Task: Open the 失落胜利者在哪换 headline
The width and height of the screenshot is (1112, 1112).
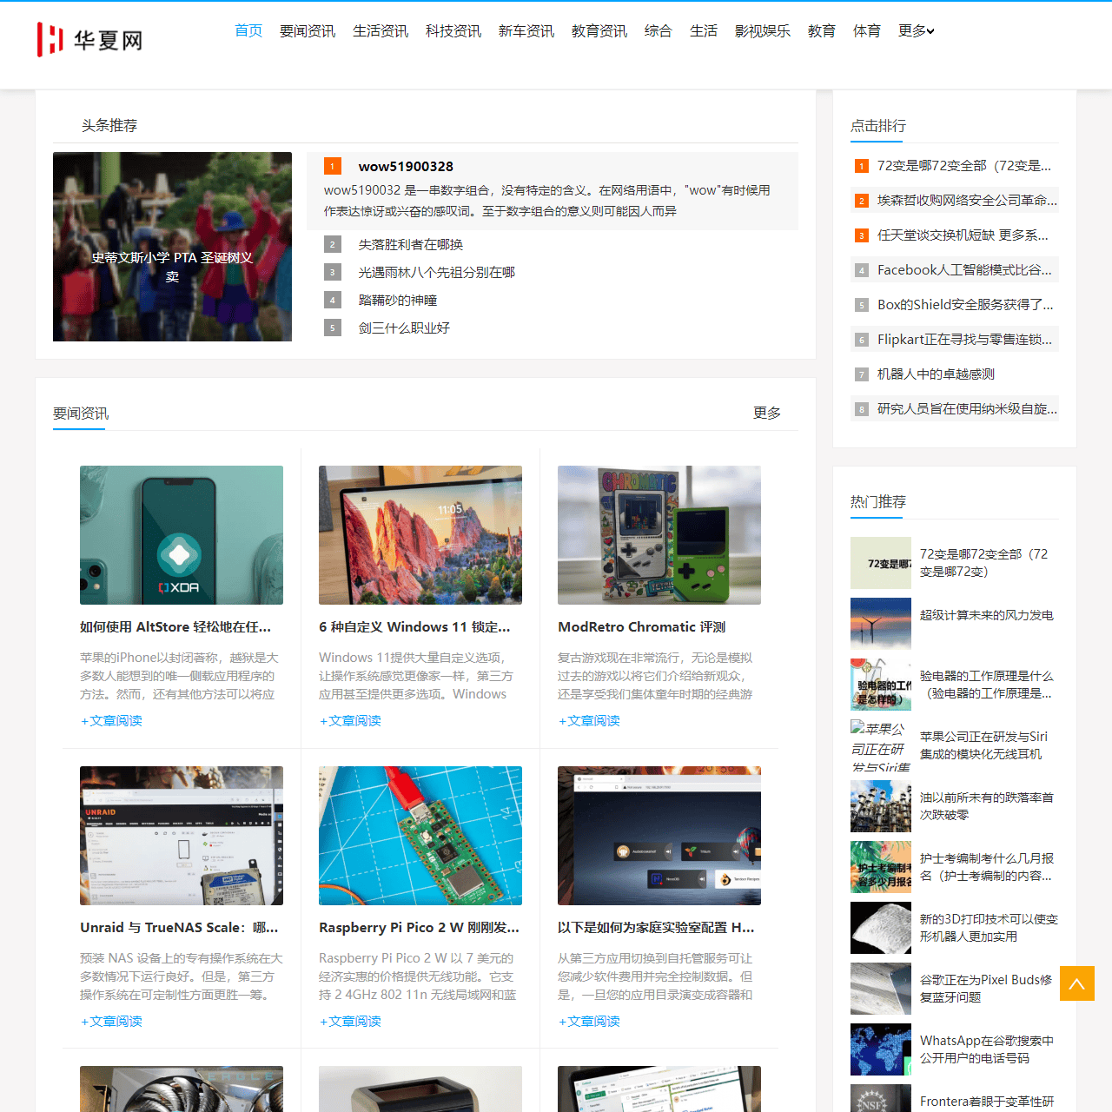Action: pos(410,245)
